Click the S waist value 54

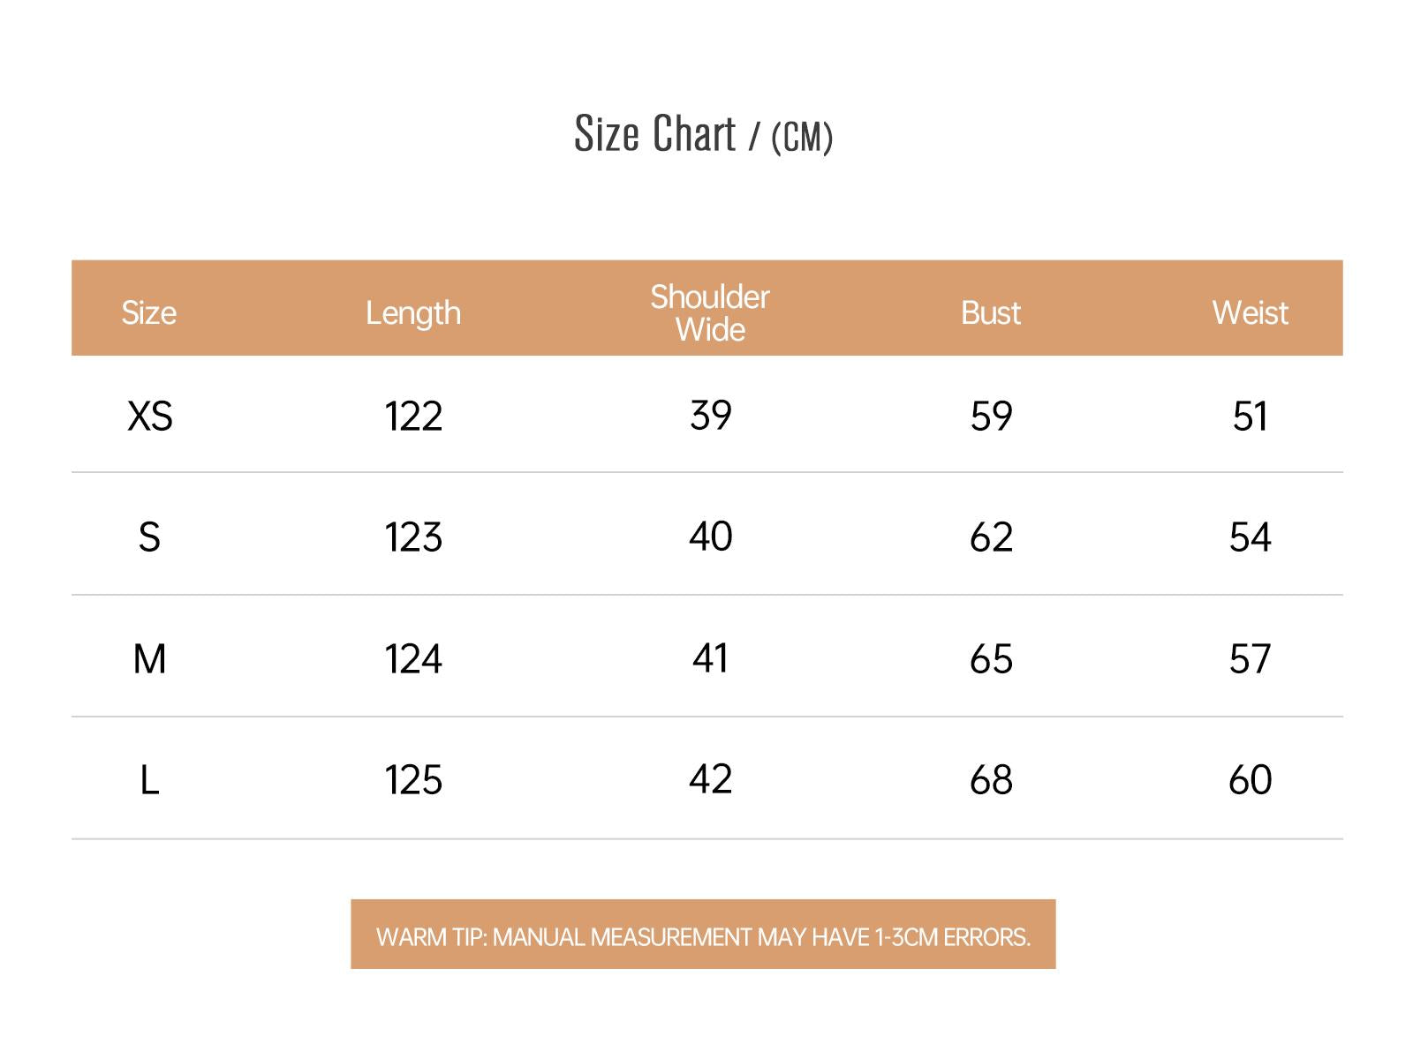click(x=1250, y=537)
